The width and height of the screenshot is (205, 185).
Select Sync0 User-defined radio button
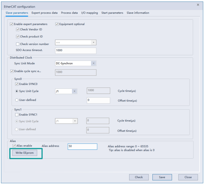[x=17, y=100]
